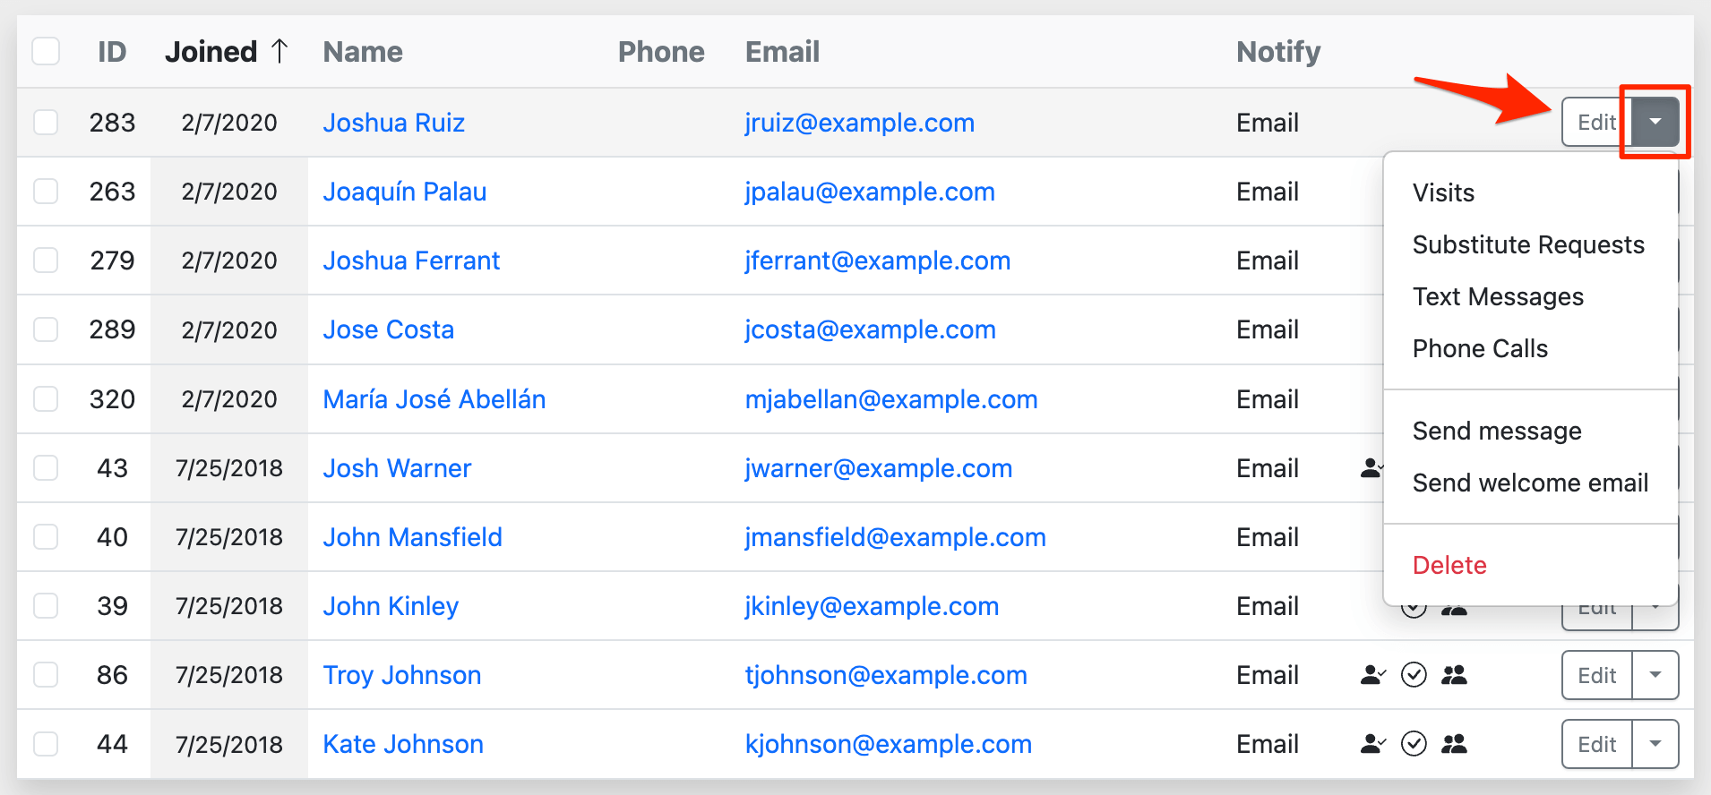This screenshot has width=1711, height=795.
Task: Collapse the open dropdown caret beside Joshua Ruiz's Edit
Action: tap(1655, 122)
